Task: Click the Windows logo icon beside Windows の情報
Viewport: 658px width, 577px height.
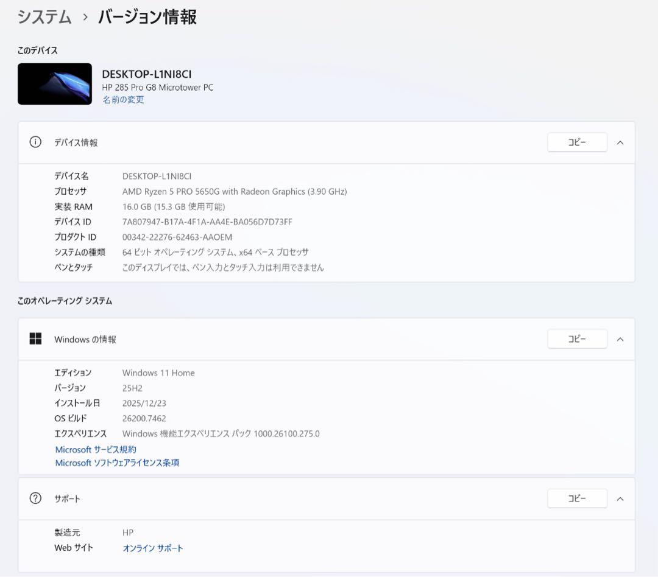Action: tap(35, 338)
